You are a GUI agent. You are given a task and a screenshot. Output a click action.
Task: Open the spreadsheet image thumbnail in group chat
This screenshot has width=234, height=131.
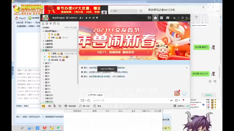[199, 21]
